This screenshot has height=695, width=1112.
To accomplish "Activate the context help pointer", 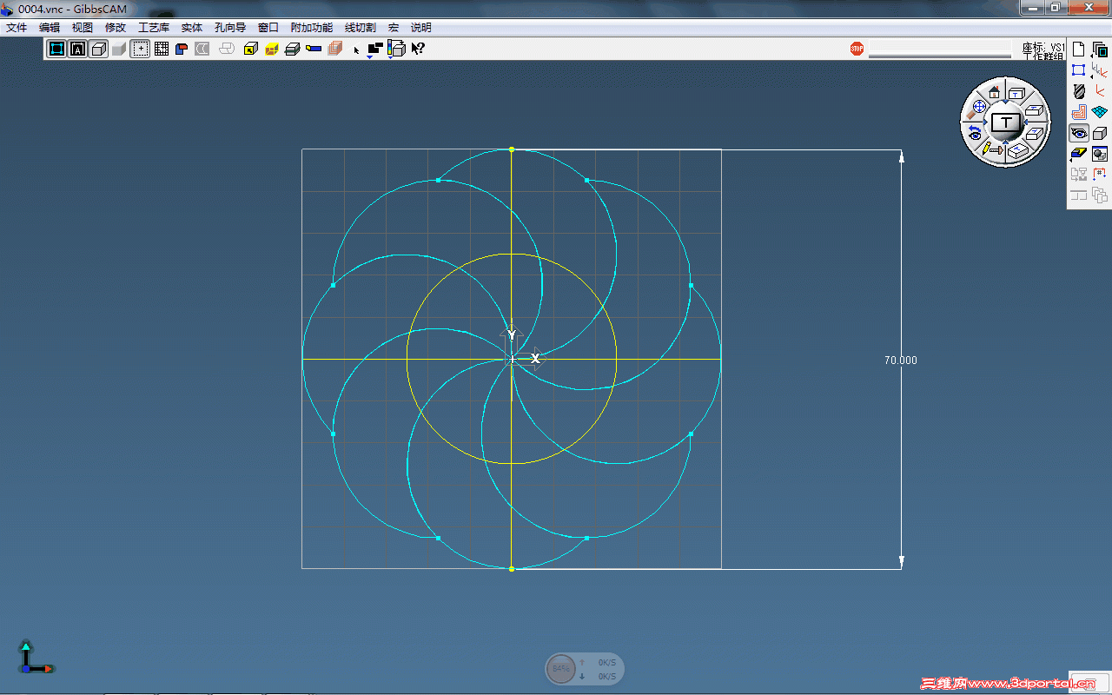I will click(x=418, y=49).
